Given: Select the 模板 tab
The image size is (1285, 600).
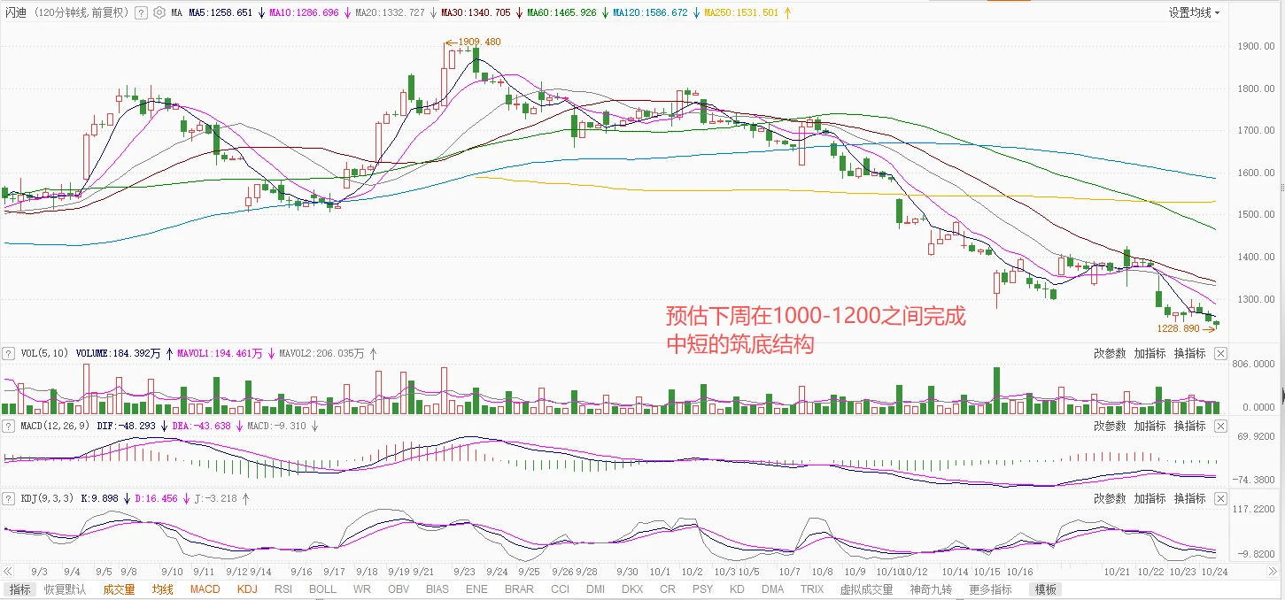Looking at the screenshot, I should [x=1045, y=589].
